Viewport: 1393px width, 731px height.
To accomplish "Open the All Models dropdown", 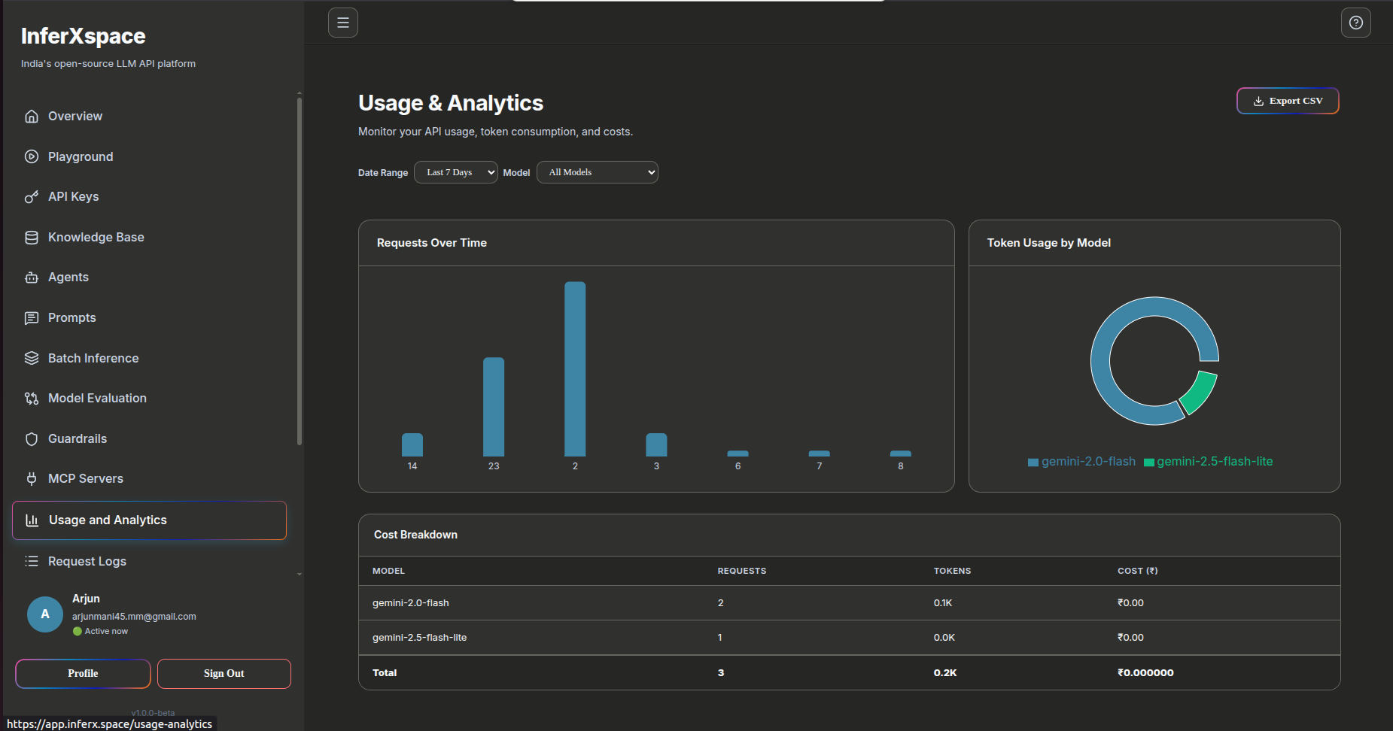I will tap(598, 172).
